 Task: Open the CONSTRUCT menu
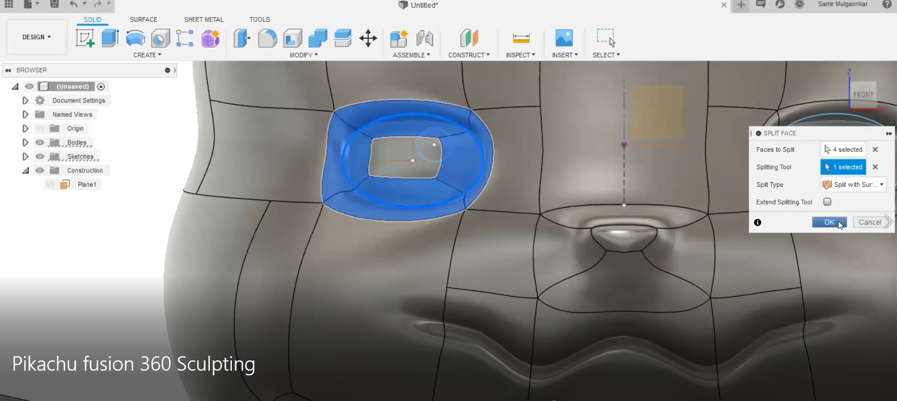tap(469, 55)
